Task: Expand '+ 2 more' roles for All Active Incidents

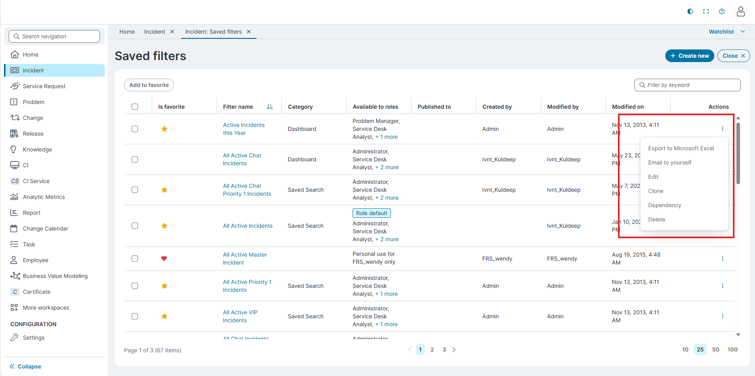Action: [x=387, y=239]
